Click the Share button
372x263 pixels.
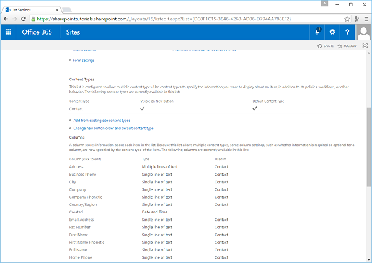[x=325, y=46]
